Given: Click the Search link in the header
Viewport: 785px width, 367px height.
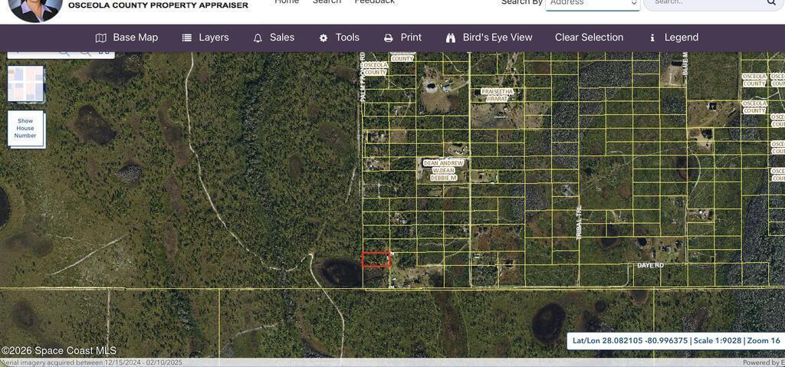Looking at the screenshot, I should (327, 2).
